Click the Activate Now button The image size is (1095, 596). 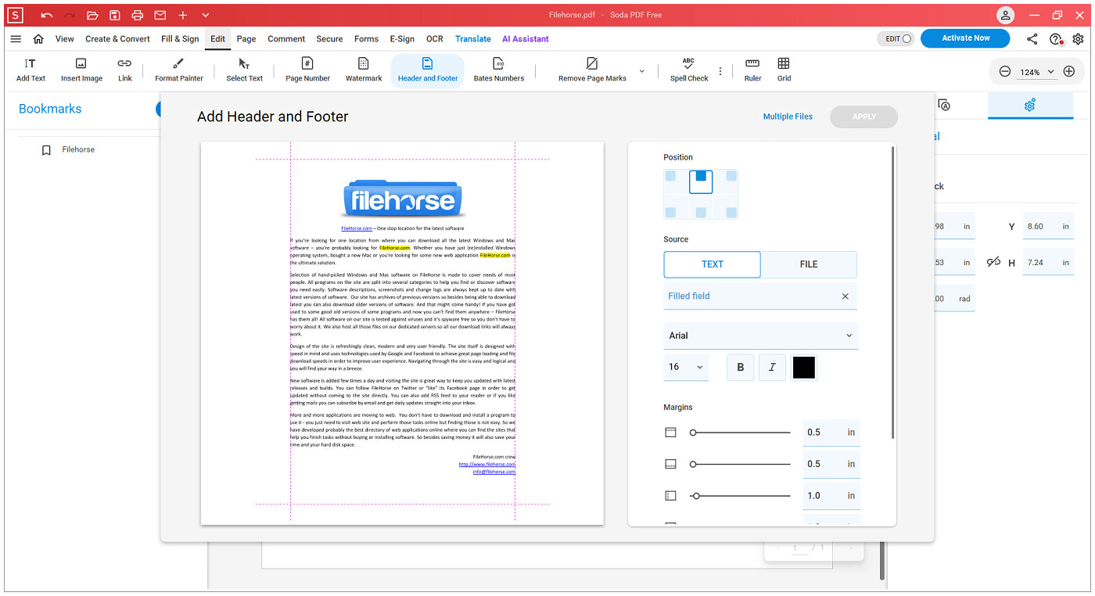(965, 38)
